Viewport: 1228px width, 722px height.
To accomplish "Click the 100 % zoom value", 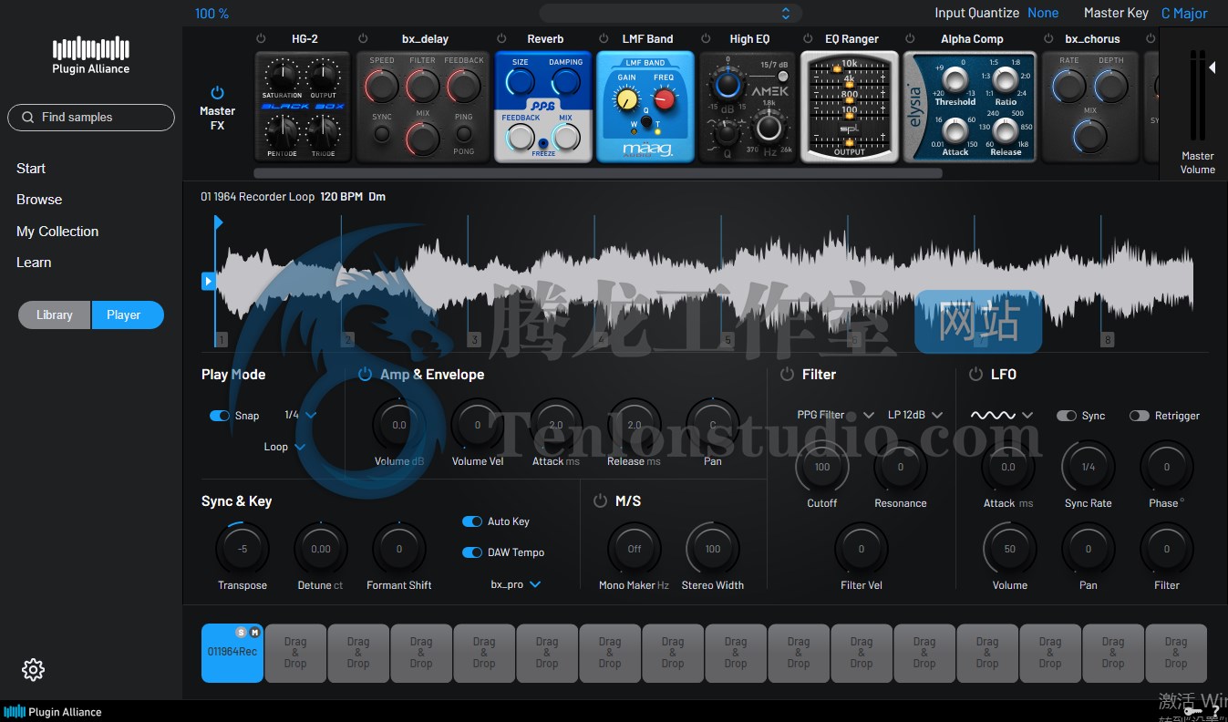I will (212, 14).
